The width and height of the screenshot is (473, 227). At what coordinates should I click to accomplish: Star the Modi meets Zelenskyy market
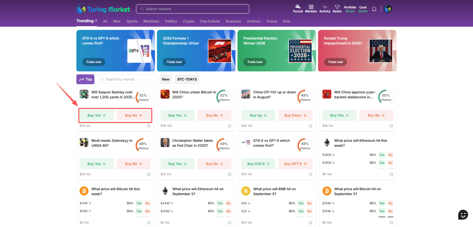point(149,174)
